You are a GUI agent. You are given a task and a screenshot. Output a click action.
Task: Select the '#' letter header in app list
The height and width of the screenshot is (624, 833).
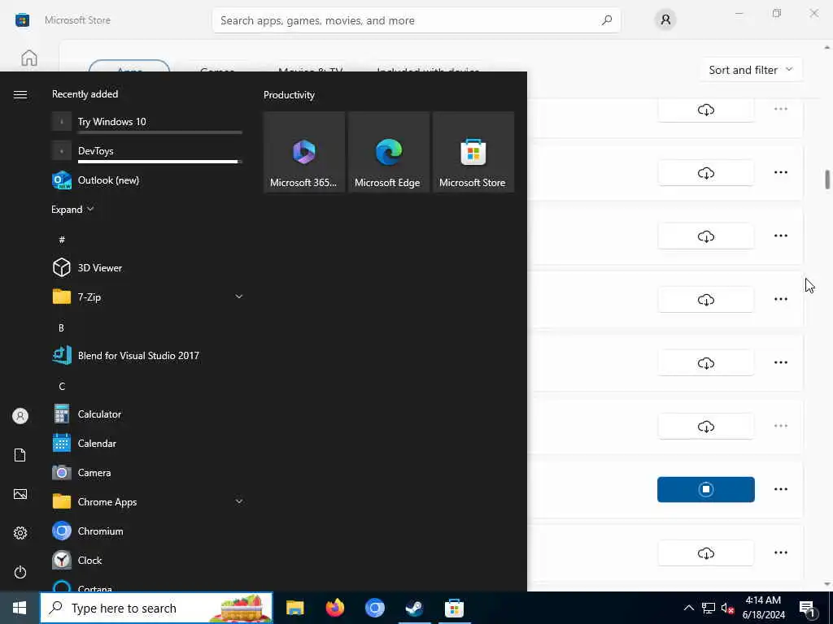click(62, 240)
